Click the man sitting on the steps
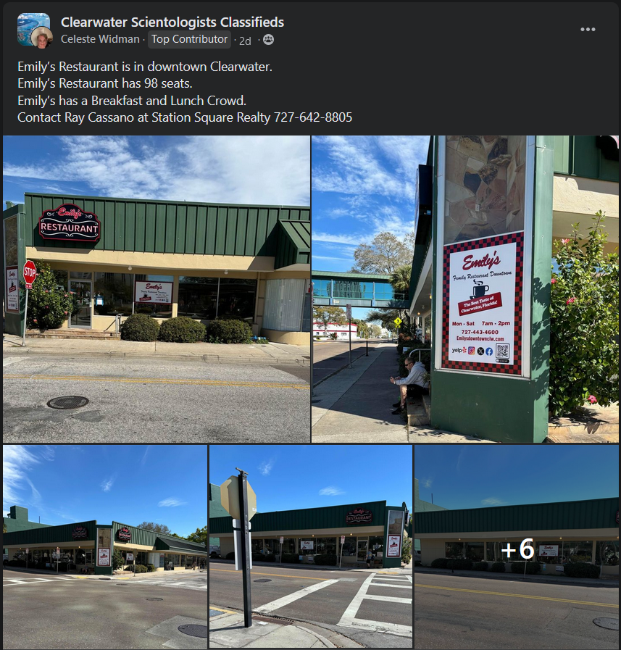Screen dimensions: 621x650 point(409,385)
